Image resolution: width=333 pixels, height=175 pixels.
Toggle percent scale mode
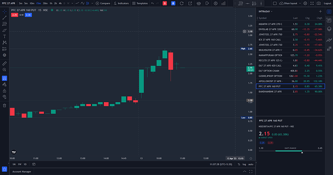click(239, 164)
